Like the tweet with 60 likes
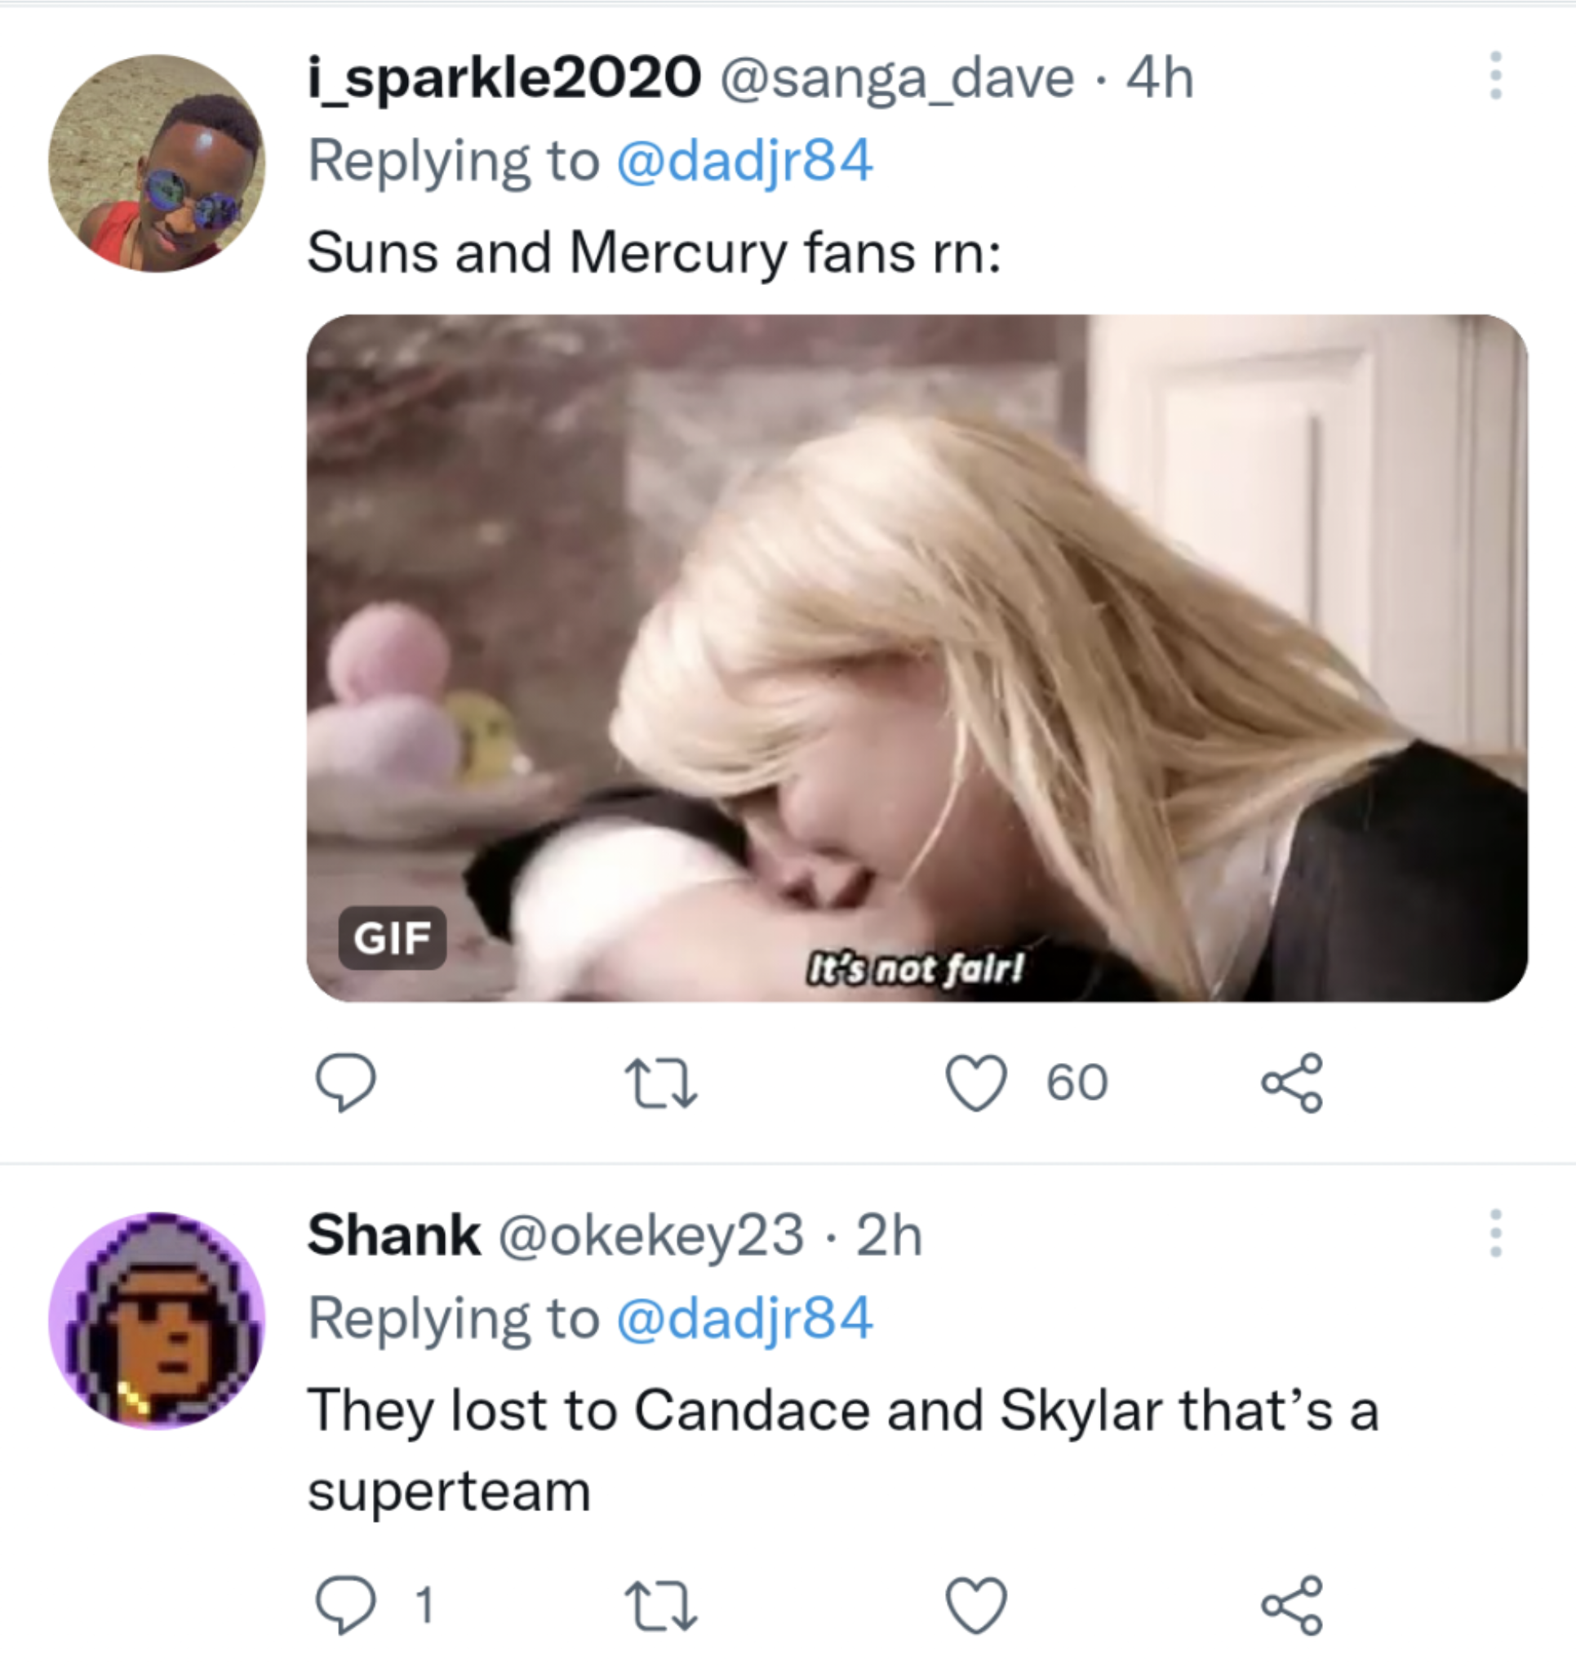 (976, 1083)
